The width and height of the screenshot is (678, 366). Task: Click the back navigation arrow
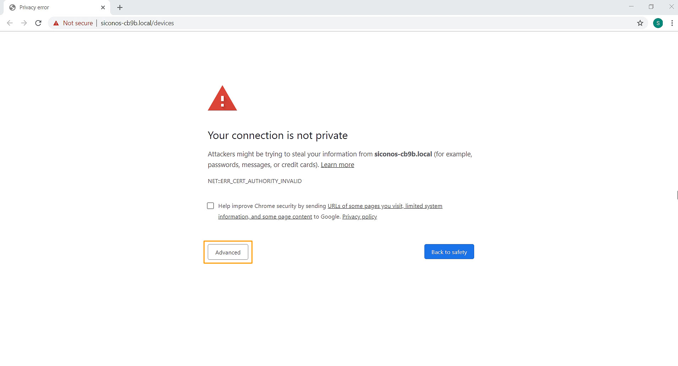[10, 23]
